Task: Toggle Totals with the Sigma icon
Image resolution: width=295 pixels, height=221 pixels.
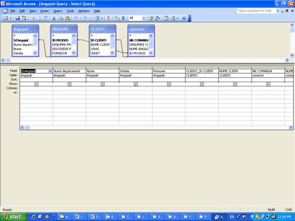Action: [x=123, y=18]
